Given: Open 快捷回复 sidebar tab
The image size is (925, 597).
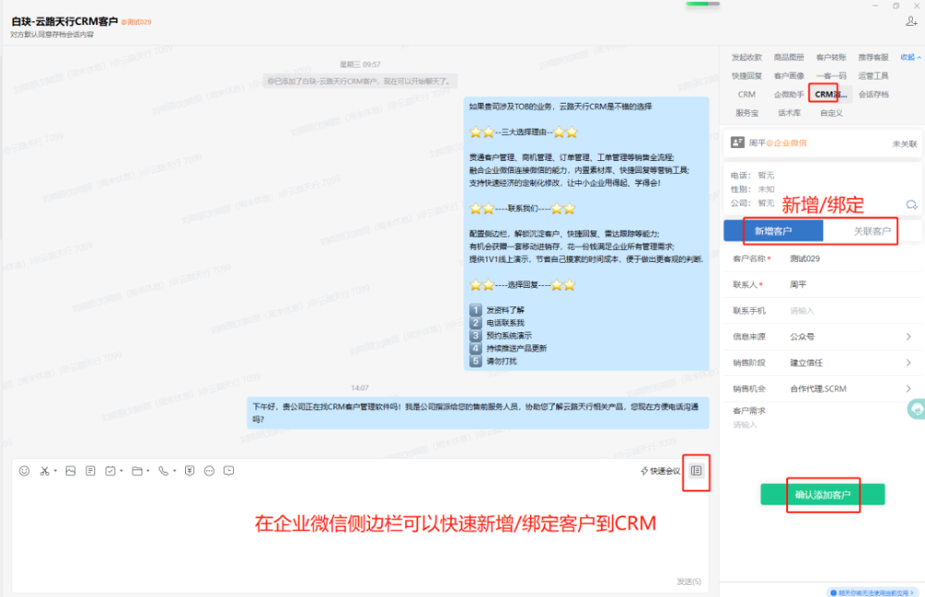Looking at the screenshot, I should click(x=746, y=76).
